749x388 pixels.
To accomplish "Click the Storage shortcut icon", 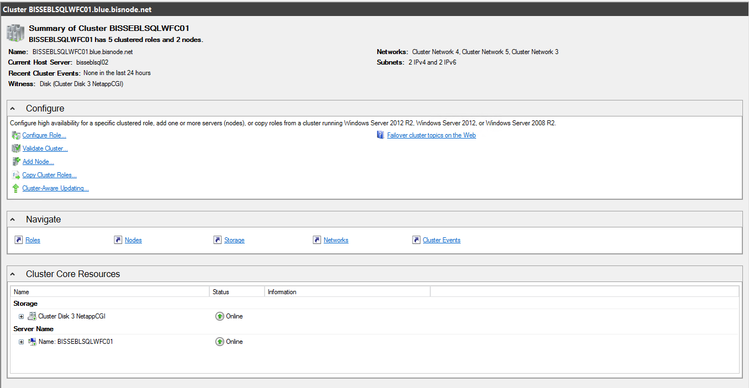I will pyautogui.click(x=218, y=240).
